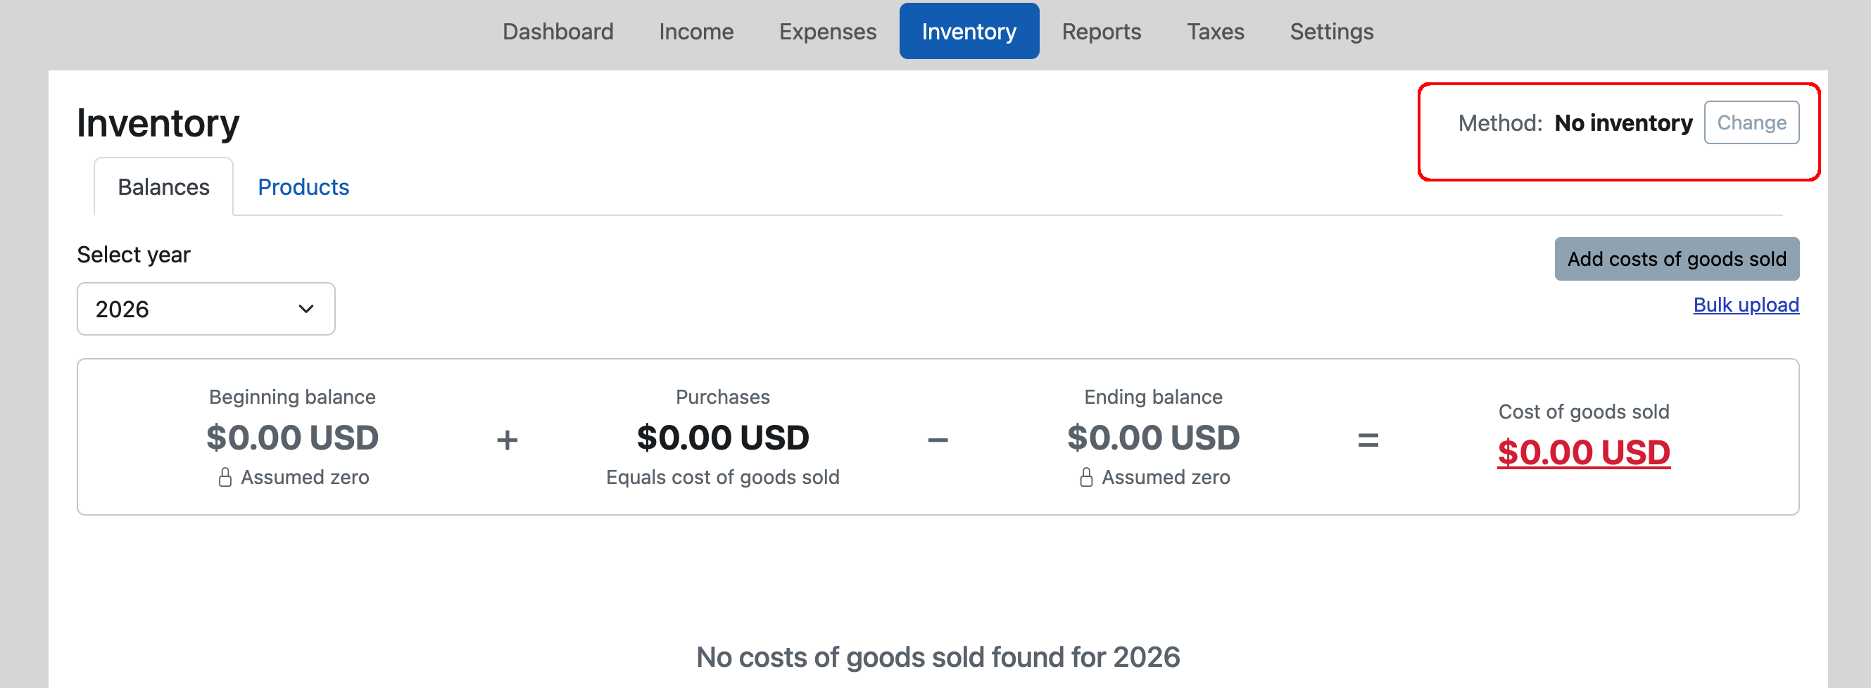Open the red $0.00 USD cost link

point(1583,453)
